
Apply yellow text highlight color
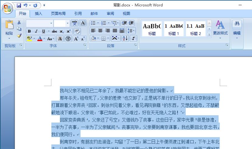[x=29, y=39]
